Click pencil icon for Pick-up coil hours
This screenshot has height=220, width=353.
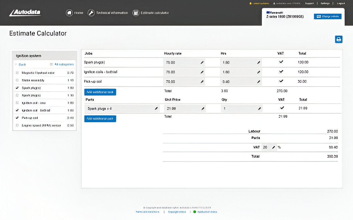pyautogui.click(x=258, y=82)
